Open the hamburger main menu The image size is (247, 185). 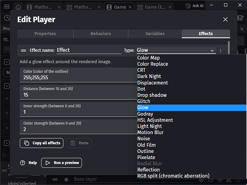pos(7,7)
